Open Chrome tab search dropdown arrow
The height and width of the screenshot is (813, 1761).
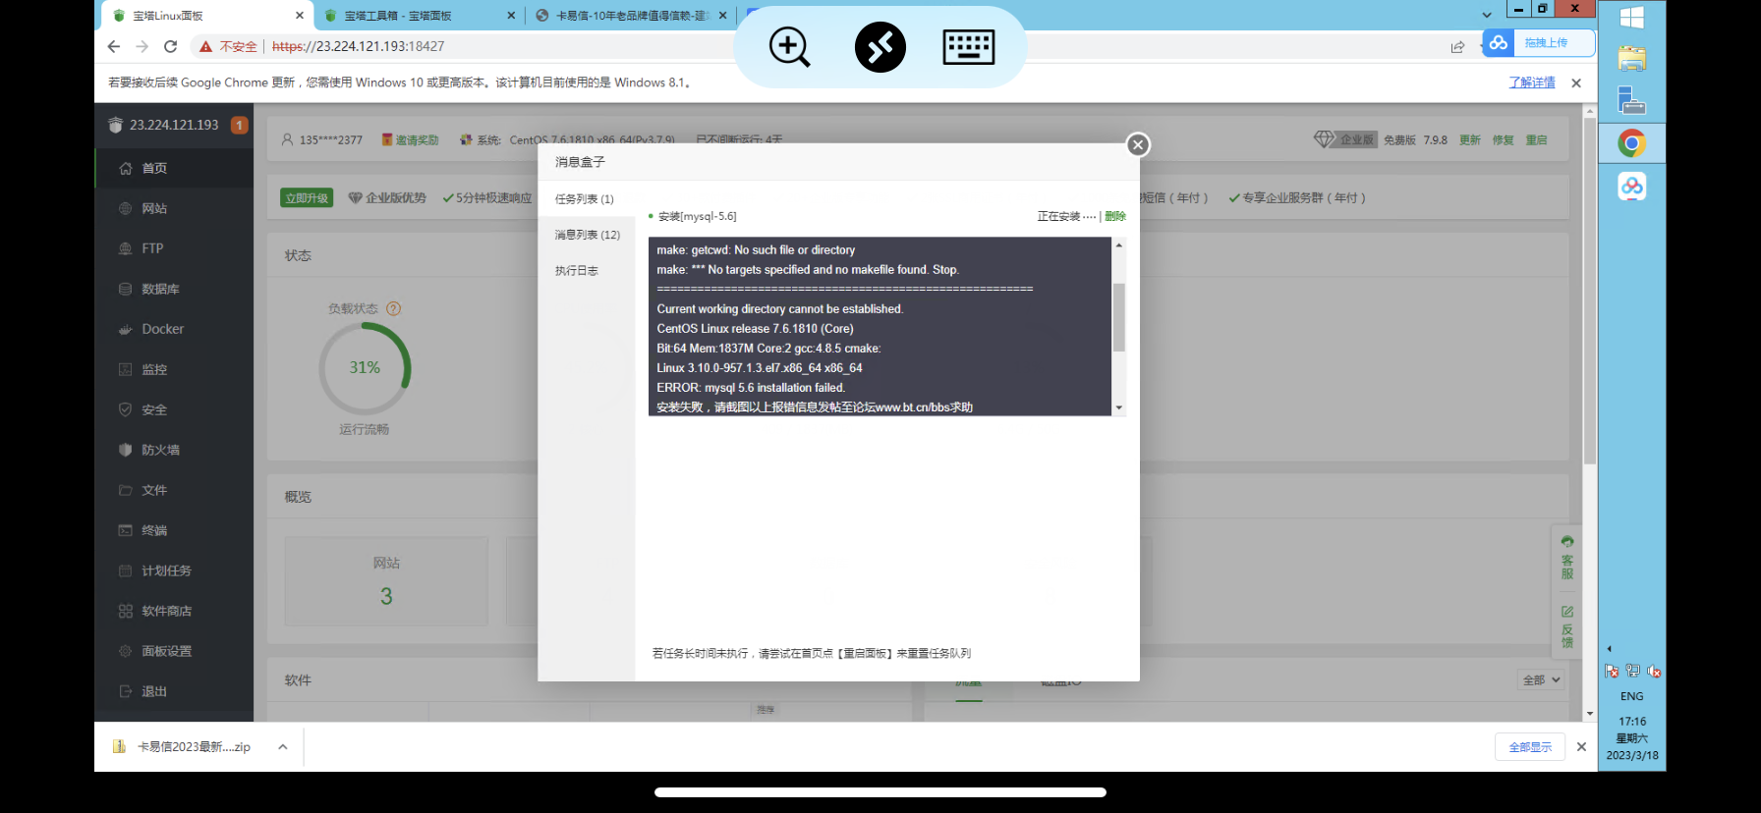pos(1487,15)
